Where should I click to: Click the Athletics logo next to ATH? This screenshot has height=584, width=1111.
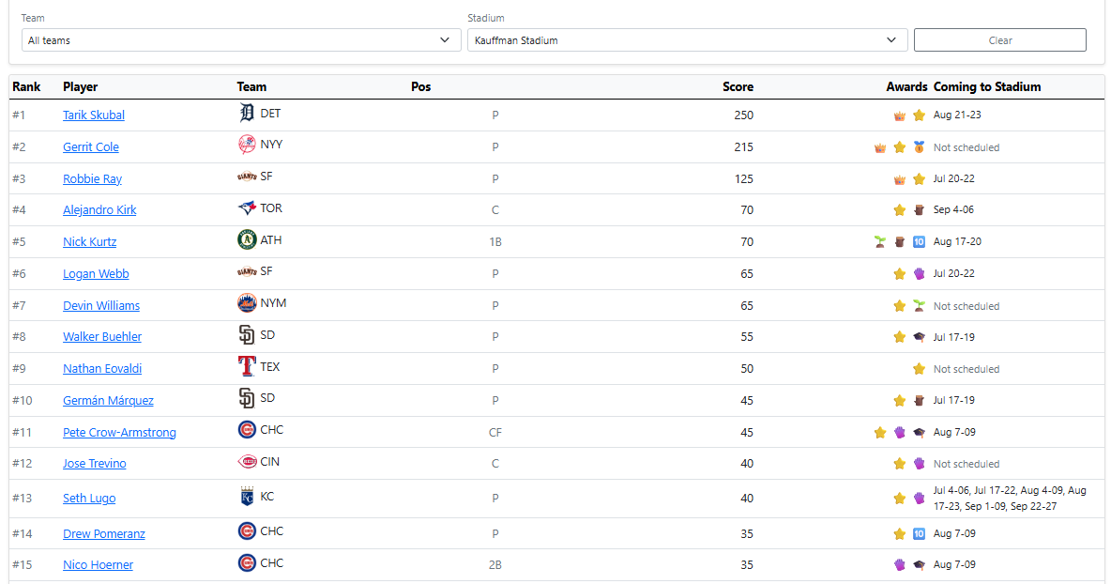pyautogui.click(x=247, y=239)
